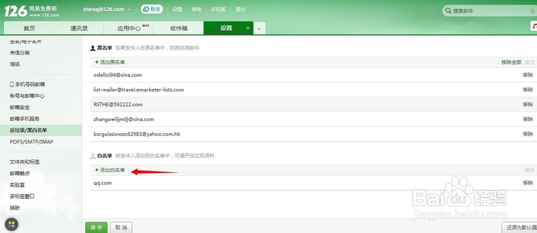The height and width of the screenshot is (233, 537).
Task: Click the search magnifier icon
Action: [448, 11]
